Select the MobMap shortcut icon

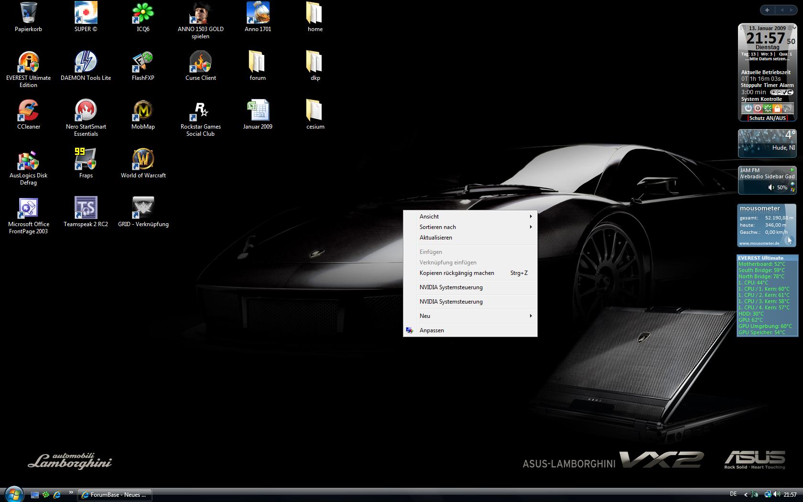(143, 115)
